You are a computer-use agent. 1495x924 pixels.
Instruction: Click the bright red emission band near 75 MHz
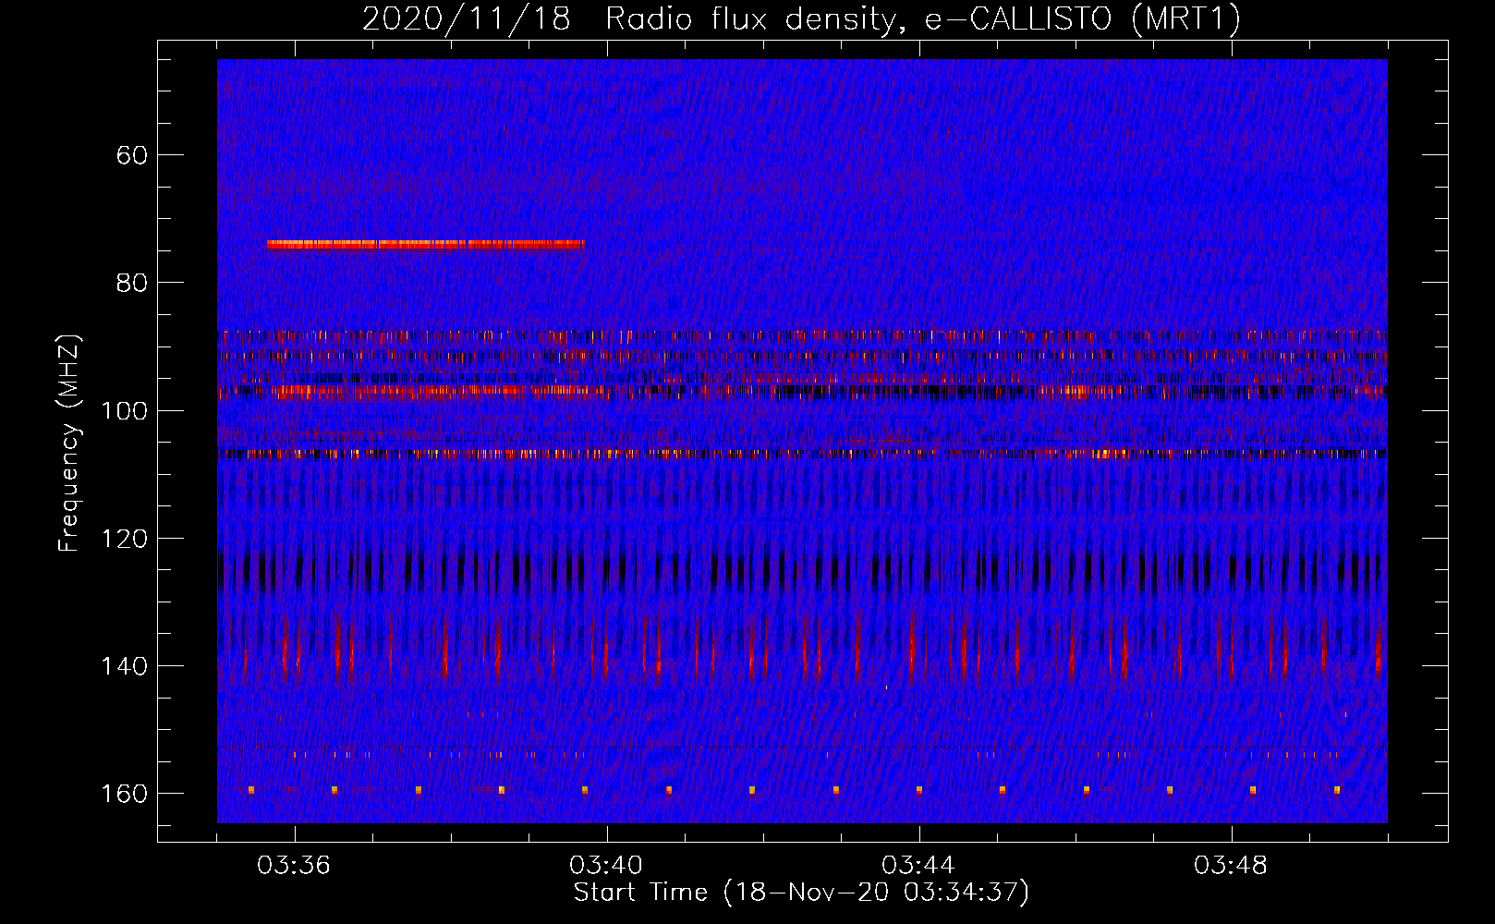tap(426, 245)
